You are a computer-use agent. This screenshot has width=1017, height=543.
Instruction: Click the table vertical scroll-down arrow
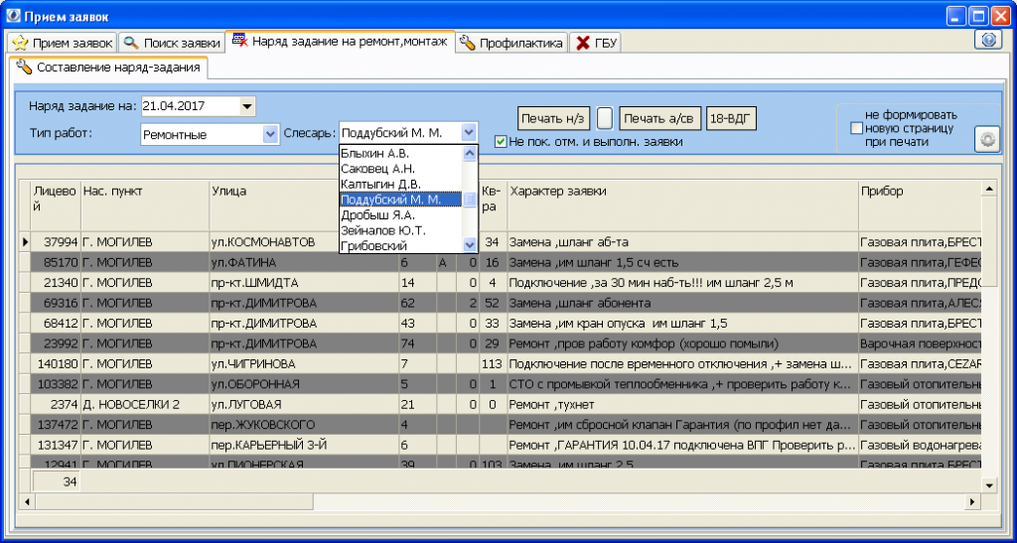(x=989, y=484)
